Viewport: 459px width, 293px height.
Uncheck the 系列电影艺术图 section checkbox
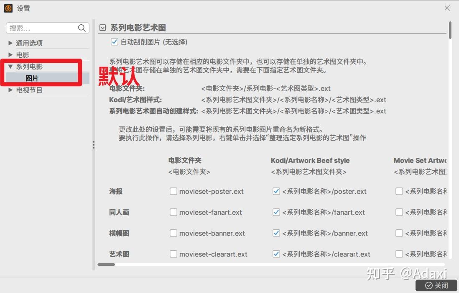click(x=102, y=27)
